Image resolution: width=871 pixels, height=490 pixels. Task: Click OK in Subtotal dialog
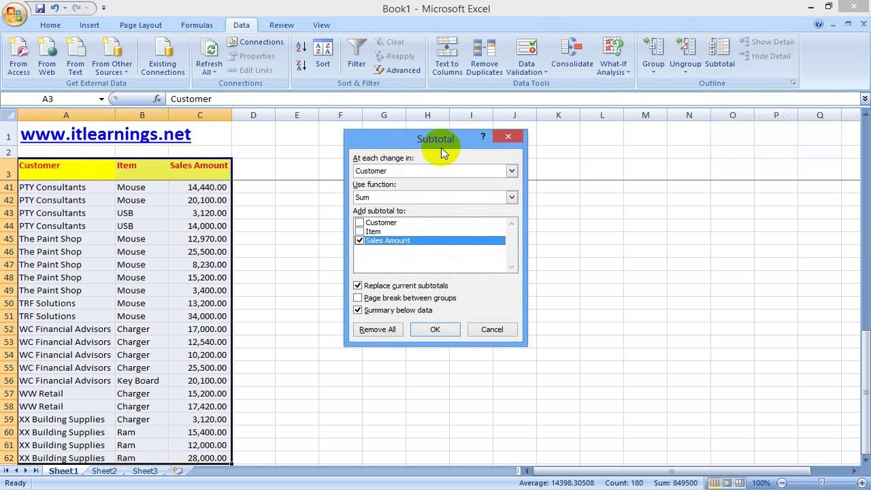coord(435,329)
